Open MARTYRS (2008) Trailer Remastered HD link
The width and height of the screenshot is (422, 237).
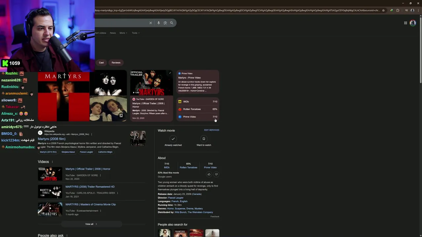(x=90, y=187)
